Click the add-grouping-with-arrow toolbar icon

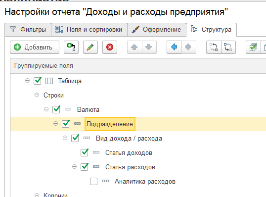pyautogui.click(x=71, y=47)
